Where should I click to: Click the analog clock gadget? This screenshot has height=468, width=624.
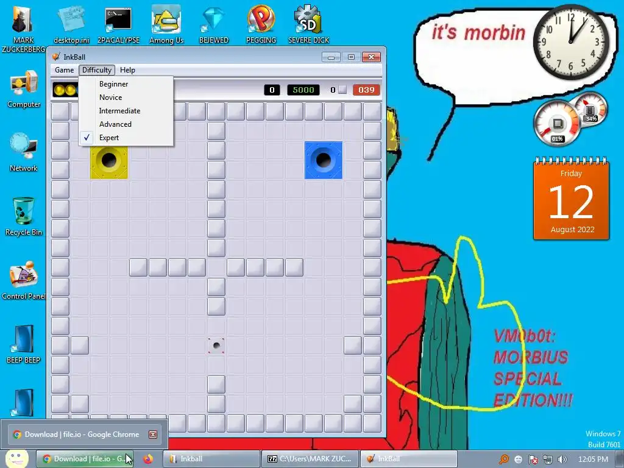click(571, 41)
